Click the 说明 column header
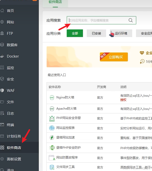152x171 pixels. [123, 87]
